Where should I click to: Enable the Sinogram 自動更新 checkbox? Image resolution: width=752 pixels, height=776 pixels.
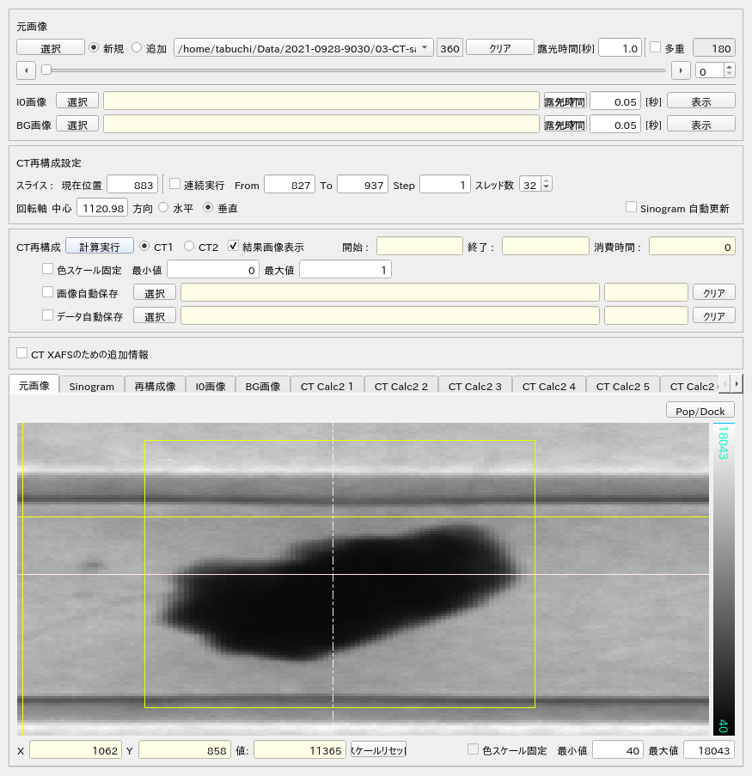point(632,208)
